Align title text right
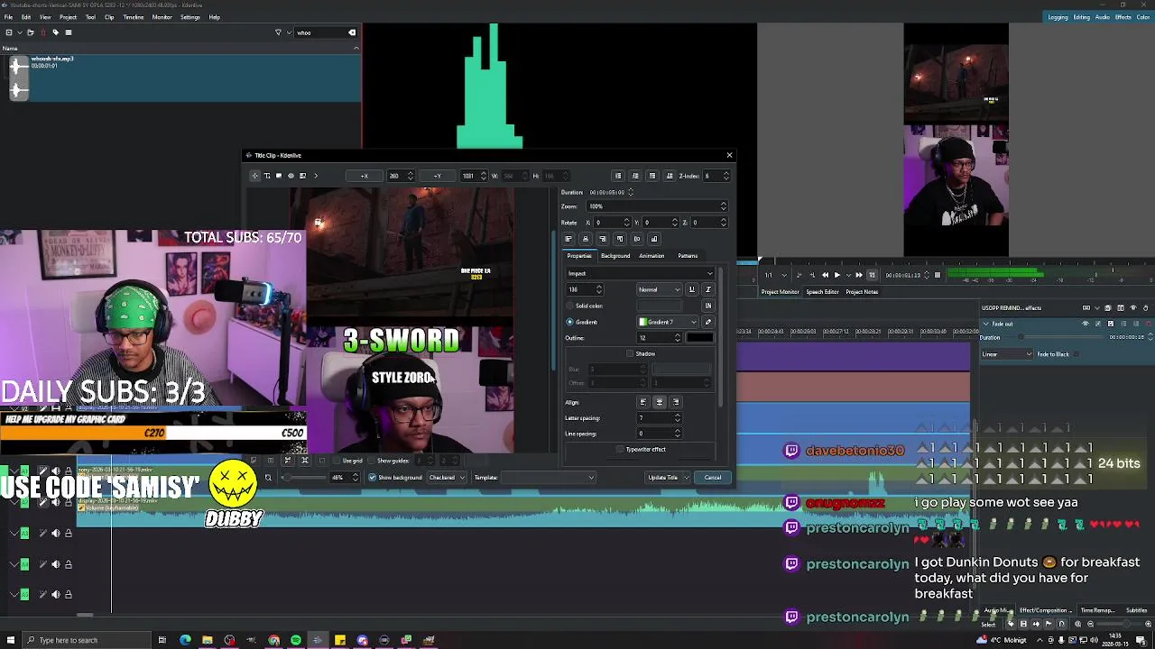 click(x=676, y=402)
